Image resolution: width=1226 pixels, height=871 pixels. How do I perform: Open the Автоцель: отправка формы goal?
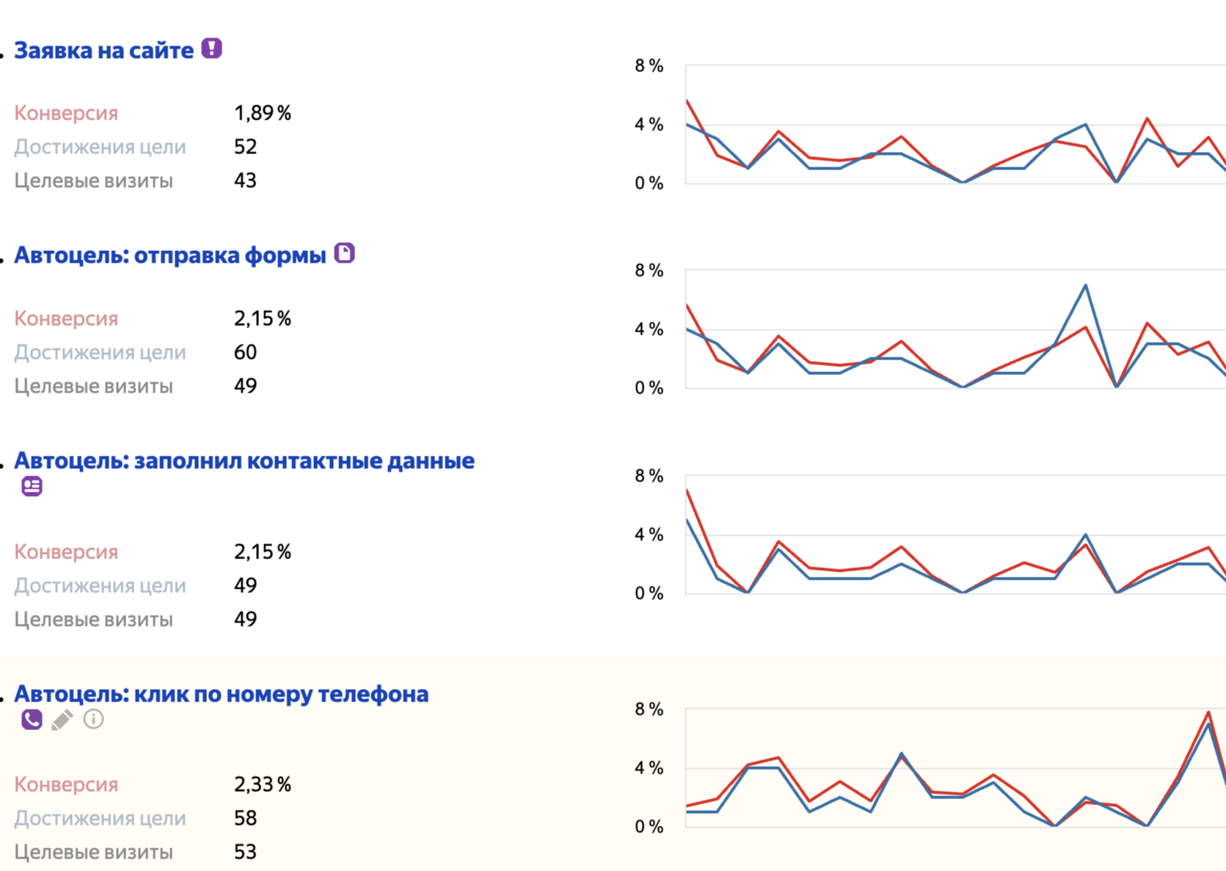pyautogui.click(x=170, y=255)
